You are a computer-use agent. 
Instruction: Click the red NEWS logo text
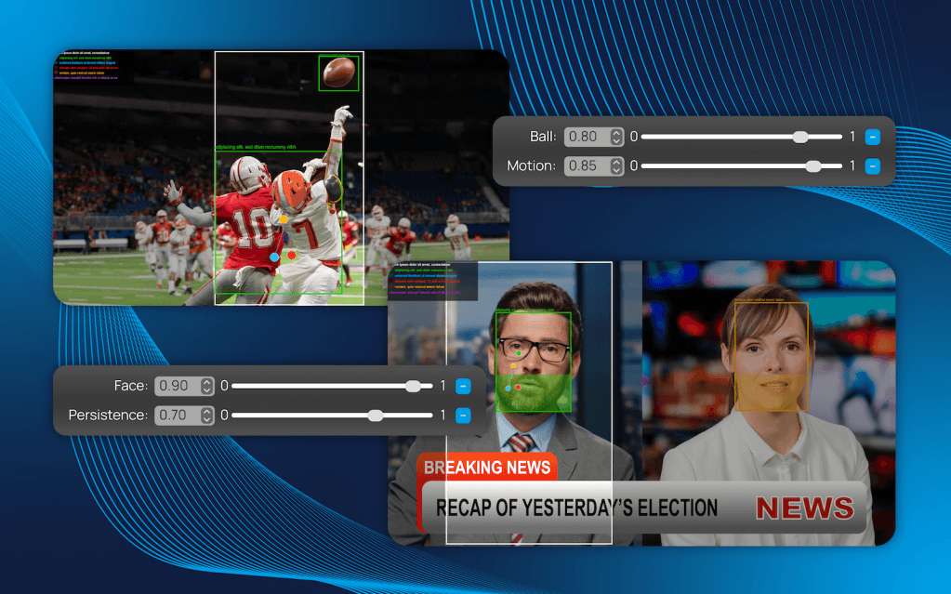coord(805,508)
